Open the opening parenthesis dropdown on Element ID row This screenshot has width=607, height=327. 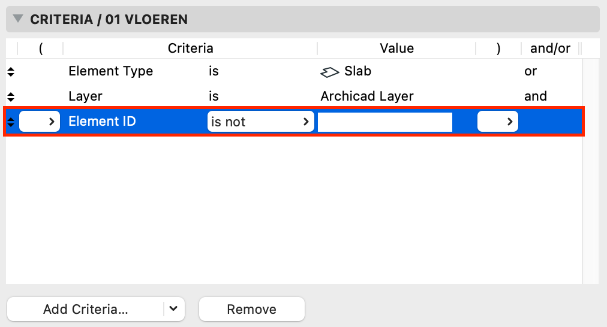click(40, 122)
